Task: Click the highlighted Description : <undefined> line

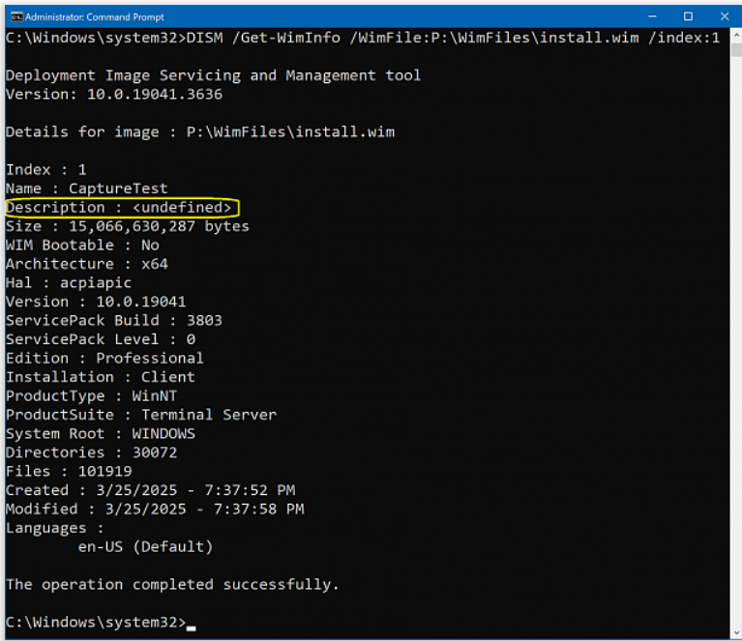Action: click(x=120, y=208)
